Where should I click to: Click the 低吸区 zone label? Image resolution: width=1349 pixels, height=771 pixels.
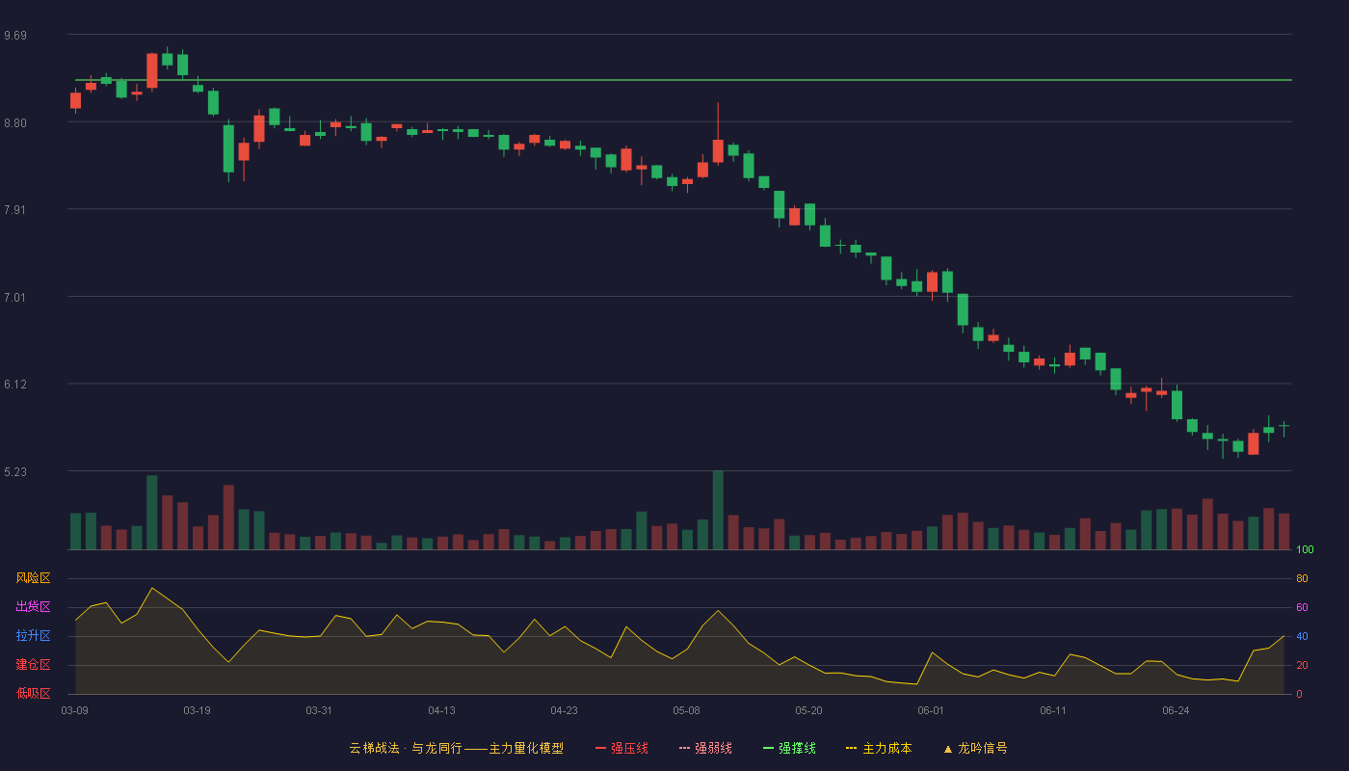(x=33, y=694)
